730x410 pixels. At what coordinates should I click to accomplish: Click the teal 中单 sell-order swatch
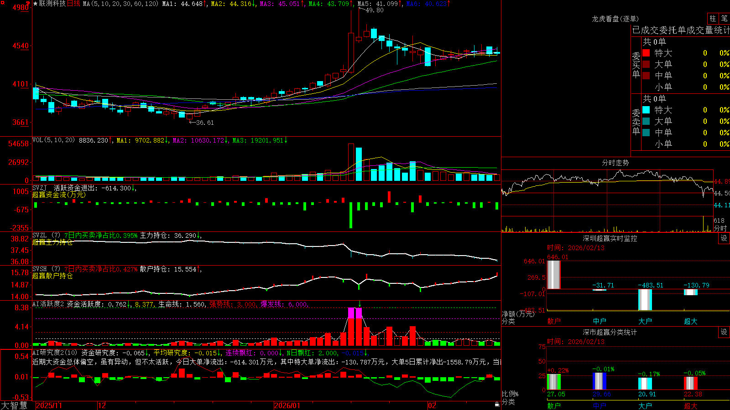click(646, 133)
